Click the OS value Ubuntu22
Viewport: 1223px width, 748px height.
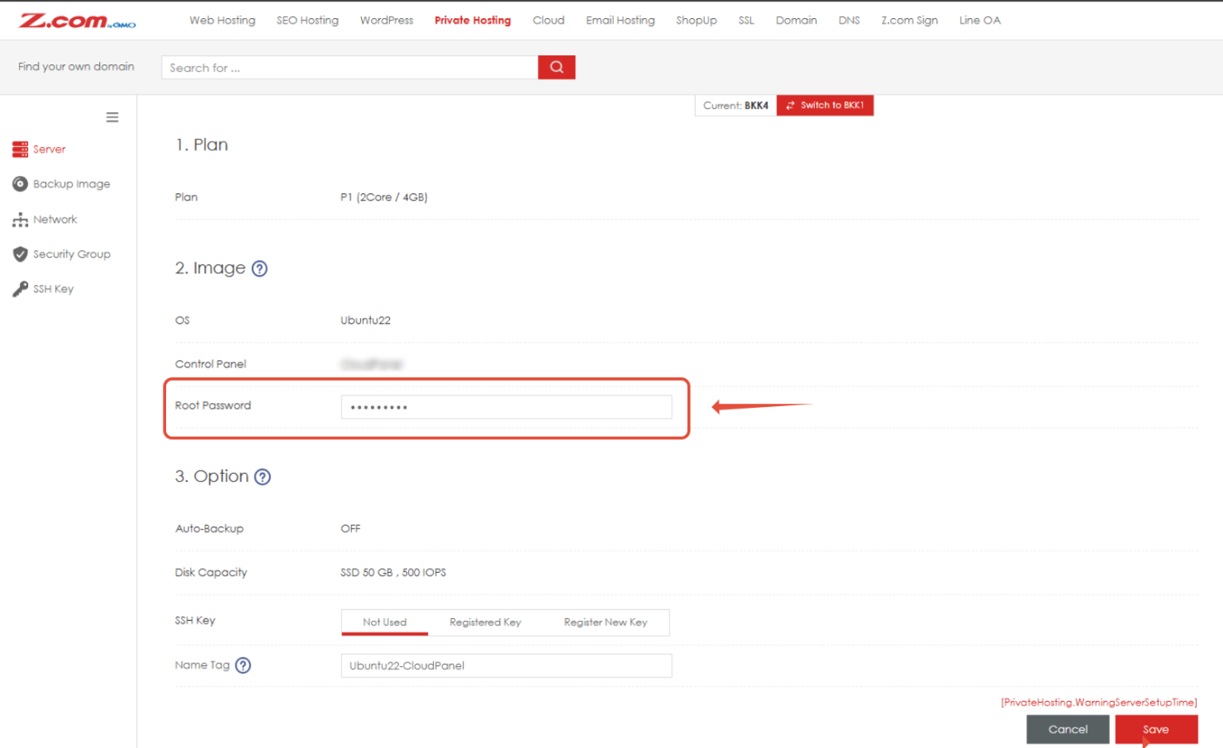[365, 320]
